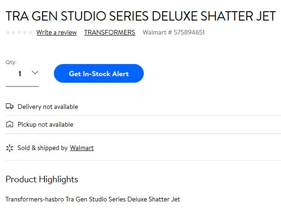Click the Pickup not available row

tap(143, 124)
